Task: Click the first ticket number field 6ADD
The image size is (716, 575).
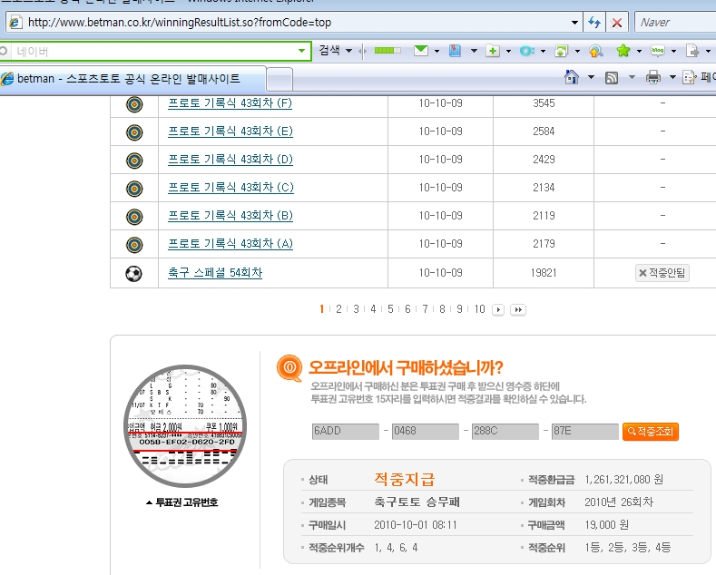Action: point(344,432)
